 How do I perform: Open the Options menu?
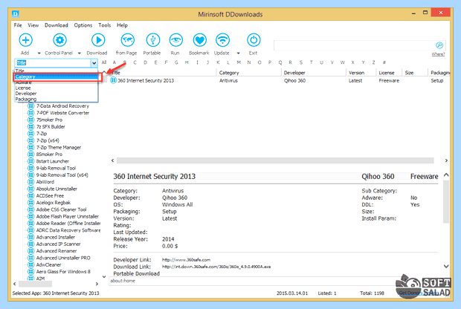pyautogui.click(x=83, y=25)
